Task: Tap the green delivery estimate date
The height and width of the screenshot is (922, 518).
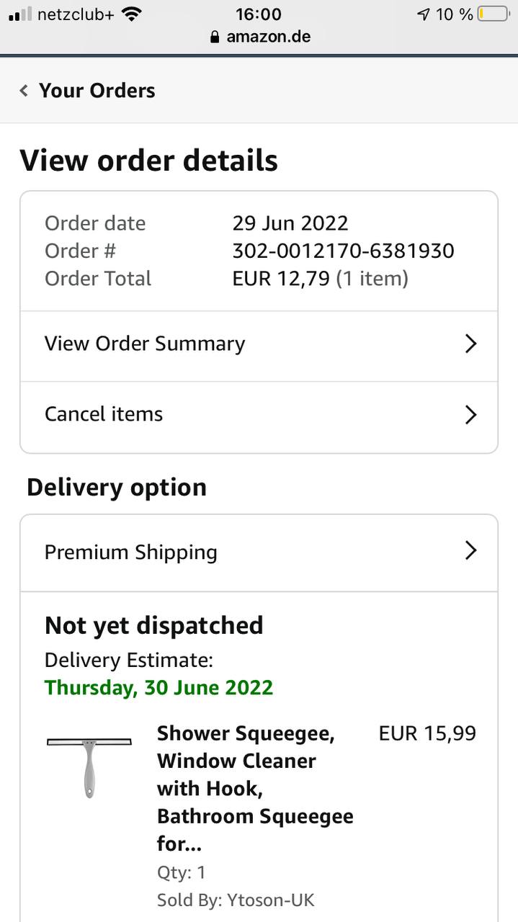Action: pyautogui.click(x=158, y=687)
